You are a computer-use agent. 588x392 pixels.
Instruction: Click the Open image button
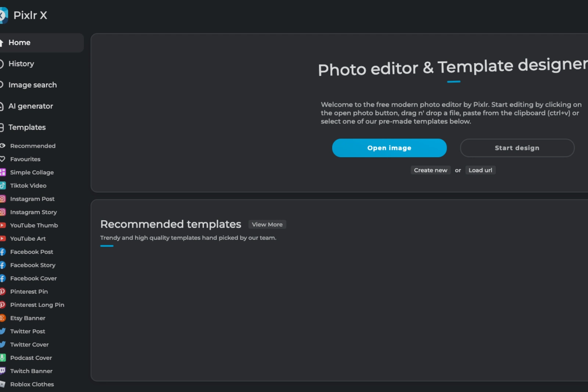[389, 147]
